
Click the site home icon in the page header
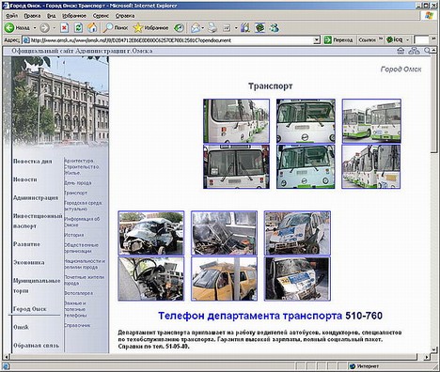[401, 51]
